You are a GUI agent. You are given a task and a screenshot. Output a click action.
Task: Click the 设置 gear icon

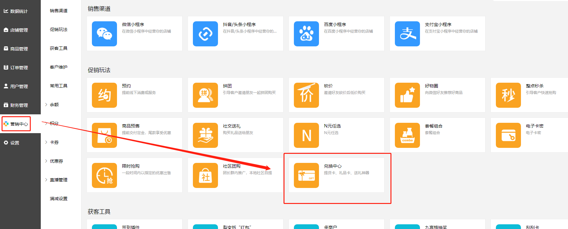[x=6, y=143]
